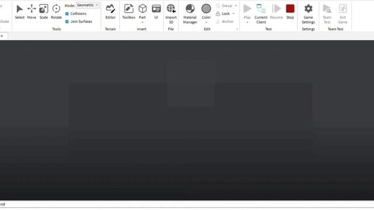The image size is (374, 210).
Task: Open the Edit group expander arrow
Action: pyautogui.click(x=237, y=29)
